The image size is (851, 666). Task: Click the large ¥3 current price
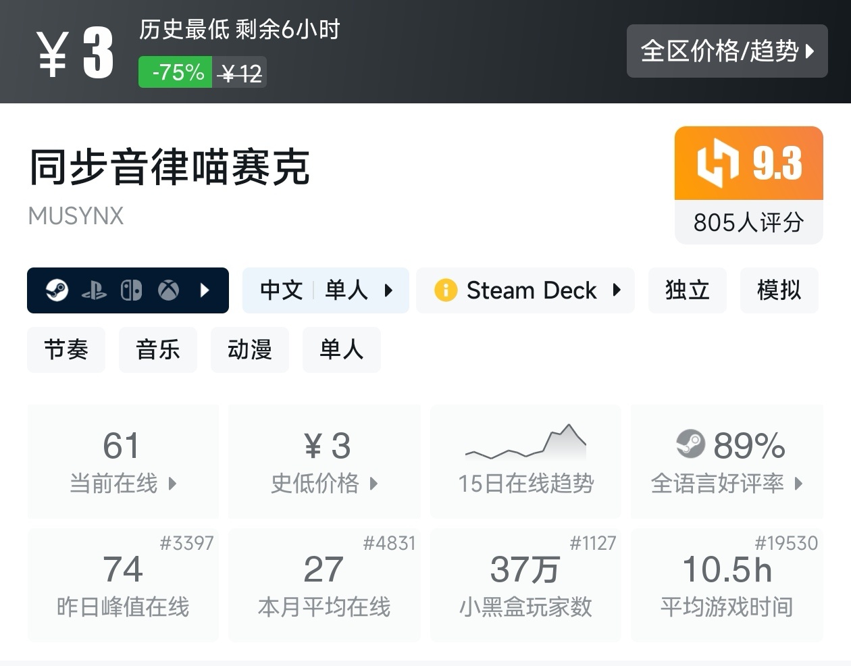[74, 53]
